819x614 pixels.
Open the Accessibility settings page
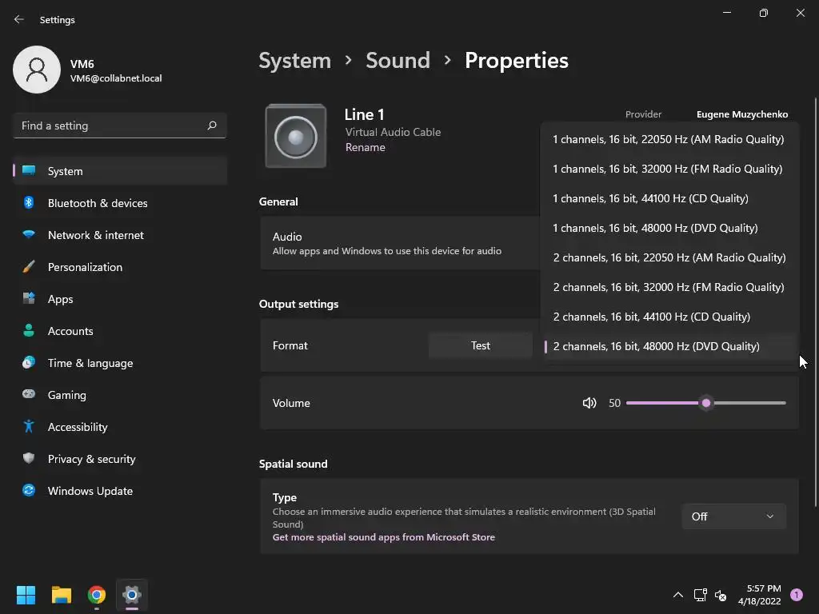tap(77, 427)
